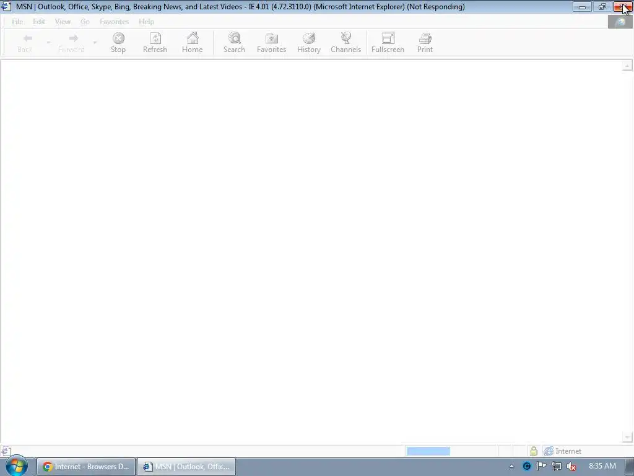Click the IE icon in title bar
This screenshot has width=634, height=476.
click(6, 6)
